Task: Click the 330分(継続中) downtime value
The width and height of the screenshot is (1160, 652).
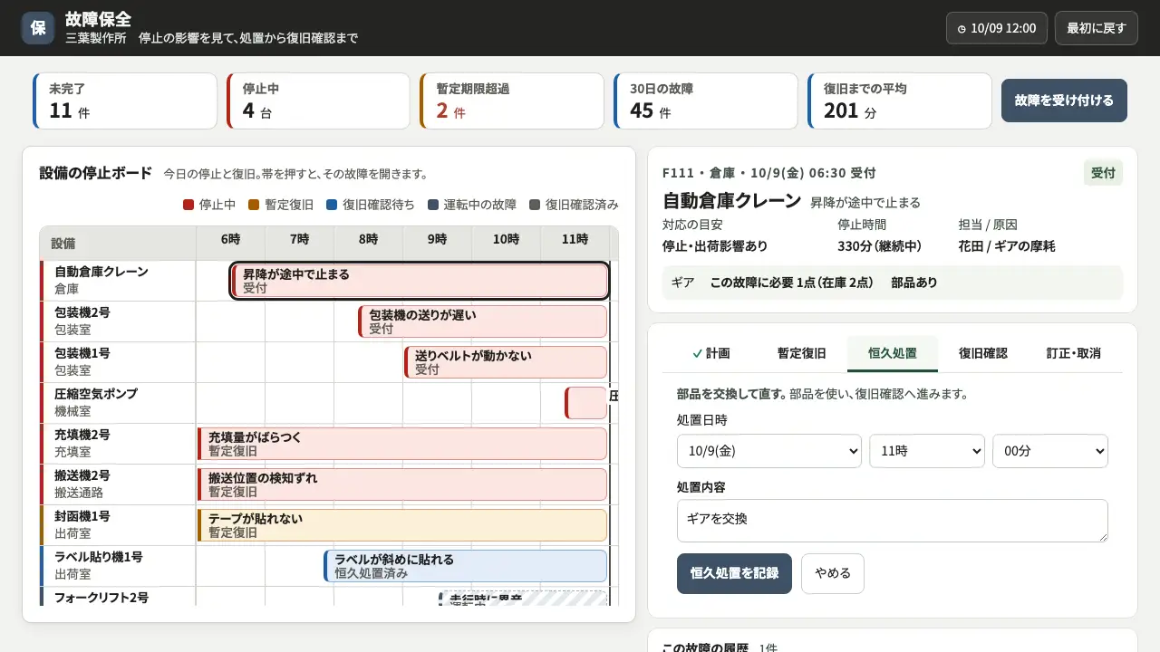Action: coord(880,246)
